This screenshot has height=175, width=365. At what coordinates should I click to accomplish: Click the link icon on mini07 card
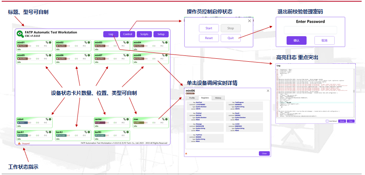[125, 55]
